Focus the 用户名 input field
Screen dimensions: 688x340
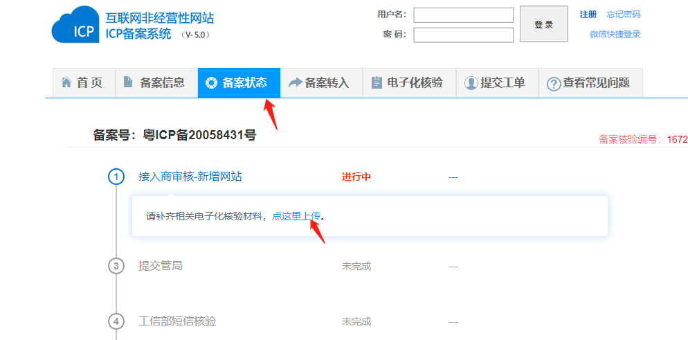[x=463, y=15]
